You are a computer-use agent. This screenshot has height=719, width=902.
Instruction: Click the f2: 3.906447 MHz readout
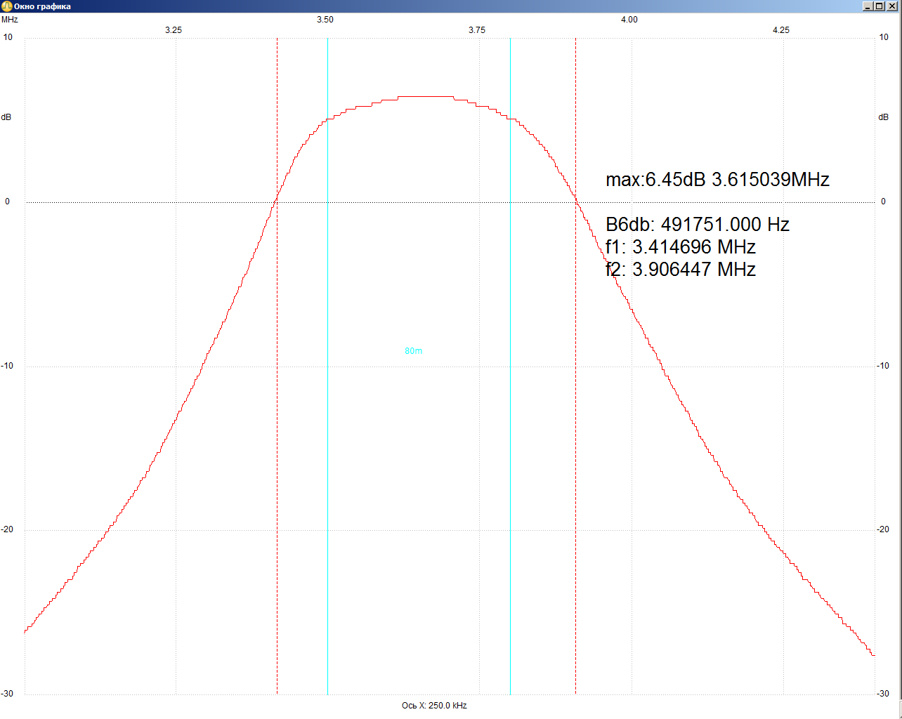(680, 270)
